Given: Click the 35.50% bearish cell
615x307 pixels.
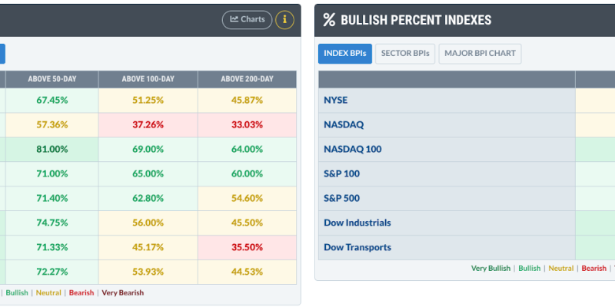Looking at the screenshot, I should pyautogui.click(x=247, y=247).
